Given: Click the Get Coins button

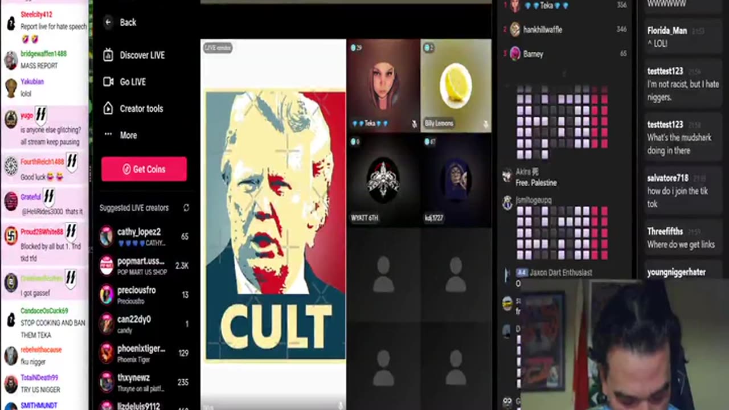Looking at the screenshot, I should point(144,169).
